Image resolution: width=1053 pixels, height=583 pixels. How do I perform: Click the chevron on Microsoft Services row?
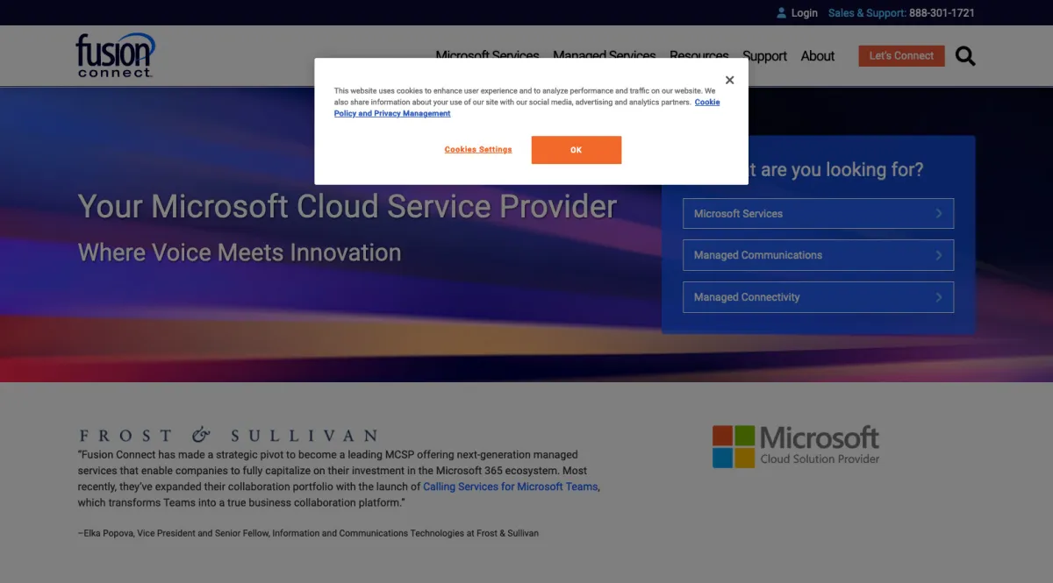(939, 213)
